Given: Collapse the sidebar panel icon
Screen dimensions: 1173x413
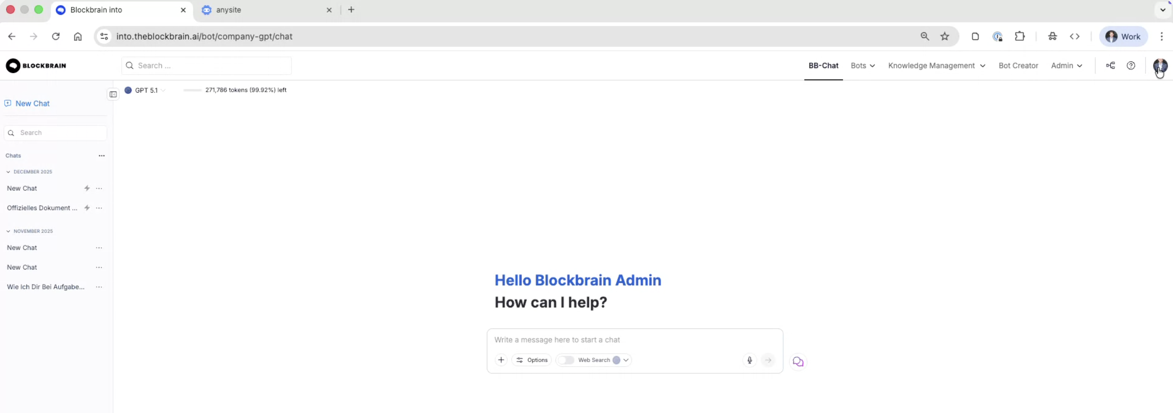Looking at the screenshot, I should pos(113,94).
